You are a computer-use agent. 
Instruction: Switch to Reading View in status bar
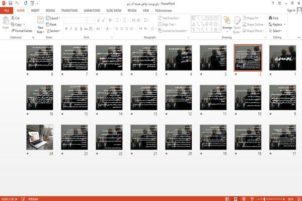tap(244, 199)
